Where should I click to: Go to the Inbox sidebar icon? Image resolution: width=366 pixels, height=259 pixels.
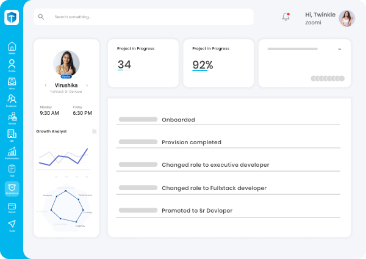[x=12, y=82]
